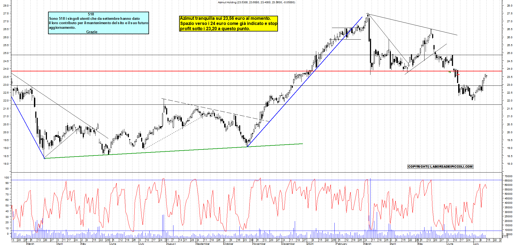This screenshot has height=245, width=513.
Task: Click the cyan box's '518' heading number
Action: [x=91, y=14]
